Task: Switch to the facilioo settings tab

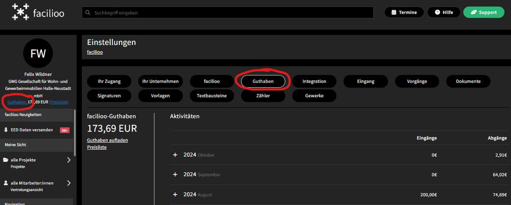Action: 212,81
